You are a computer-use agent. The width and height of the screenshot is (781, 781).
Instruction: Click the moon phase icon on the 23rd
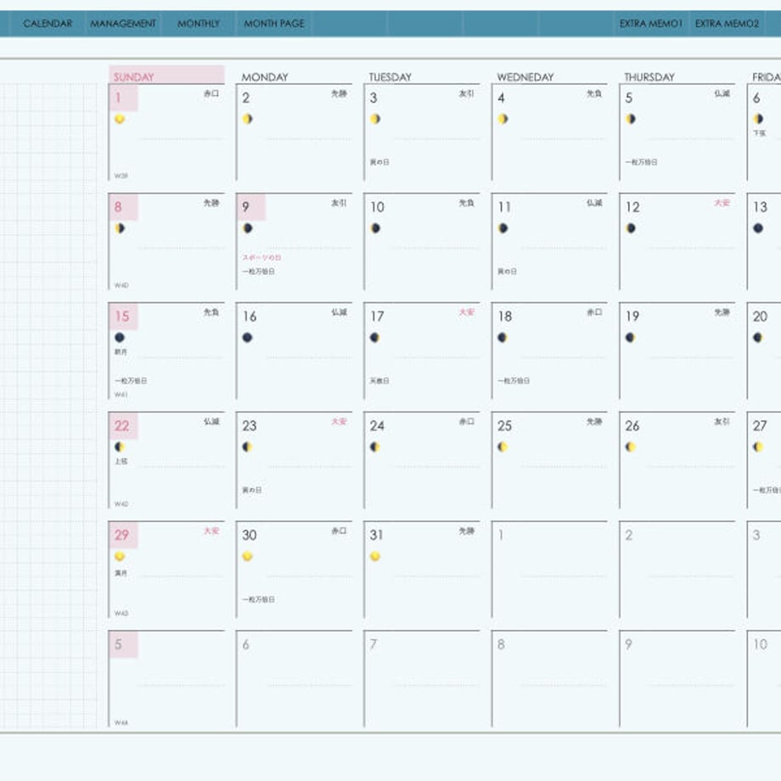(248, 447)
